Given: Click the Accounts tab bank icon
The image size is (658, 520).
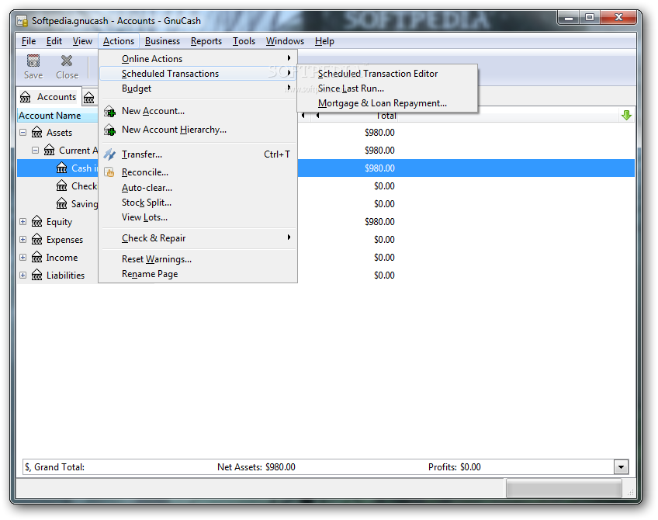Looking at the screenshot, I should click(x=25, y=97).
